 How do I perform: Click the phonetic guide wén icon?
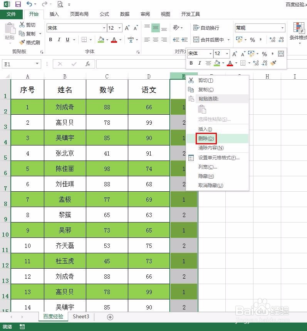pyautogui.click(x=131, y=40)
